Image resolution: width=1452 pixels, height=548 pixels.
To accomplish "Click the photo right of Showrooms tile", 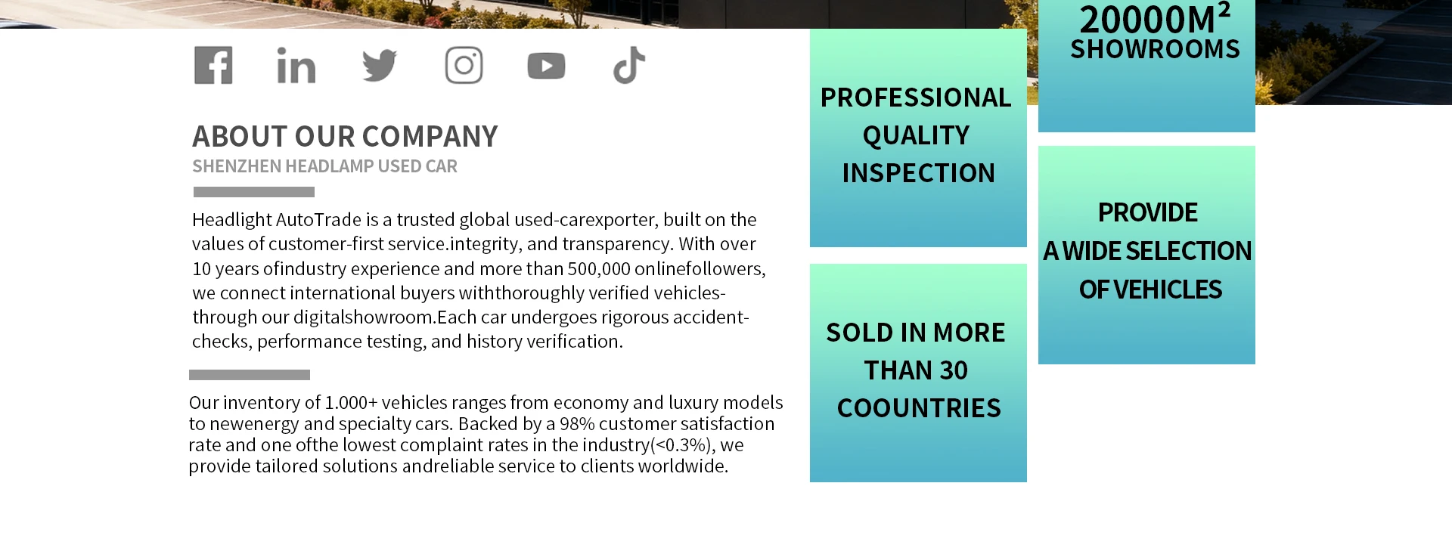I will 1354,53.
